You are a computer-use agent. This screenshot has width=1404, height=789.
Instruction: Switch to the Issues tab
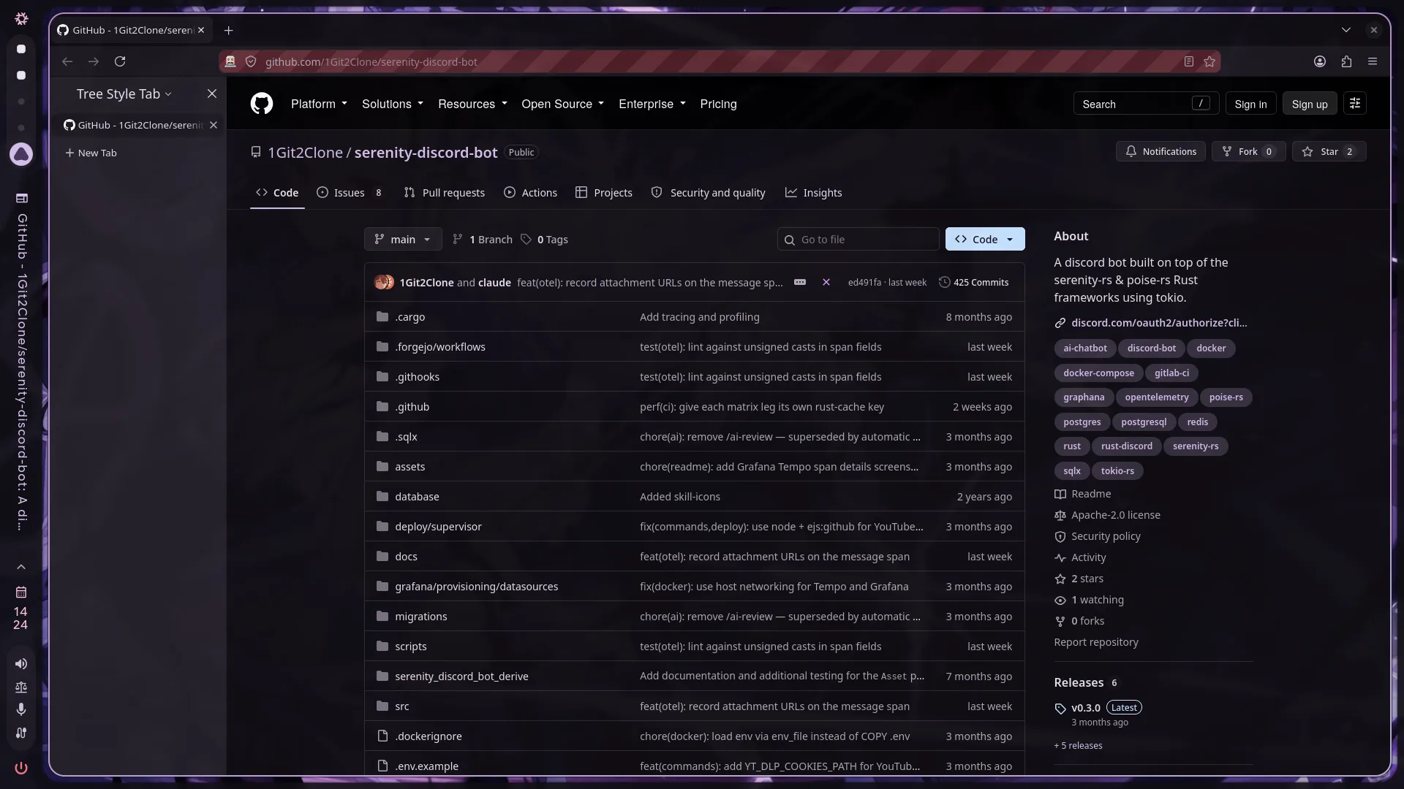350,193
